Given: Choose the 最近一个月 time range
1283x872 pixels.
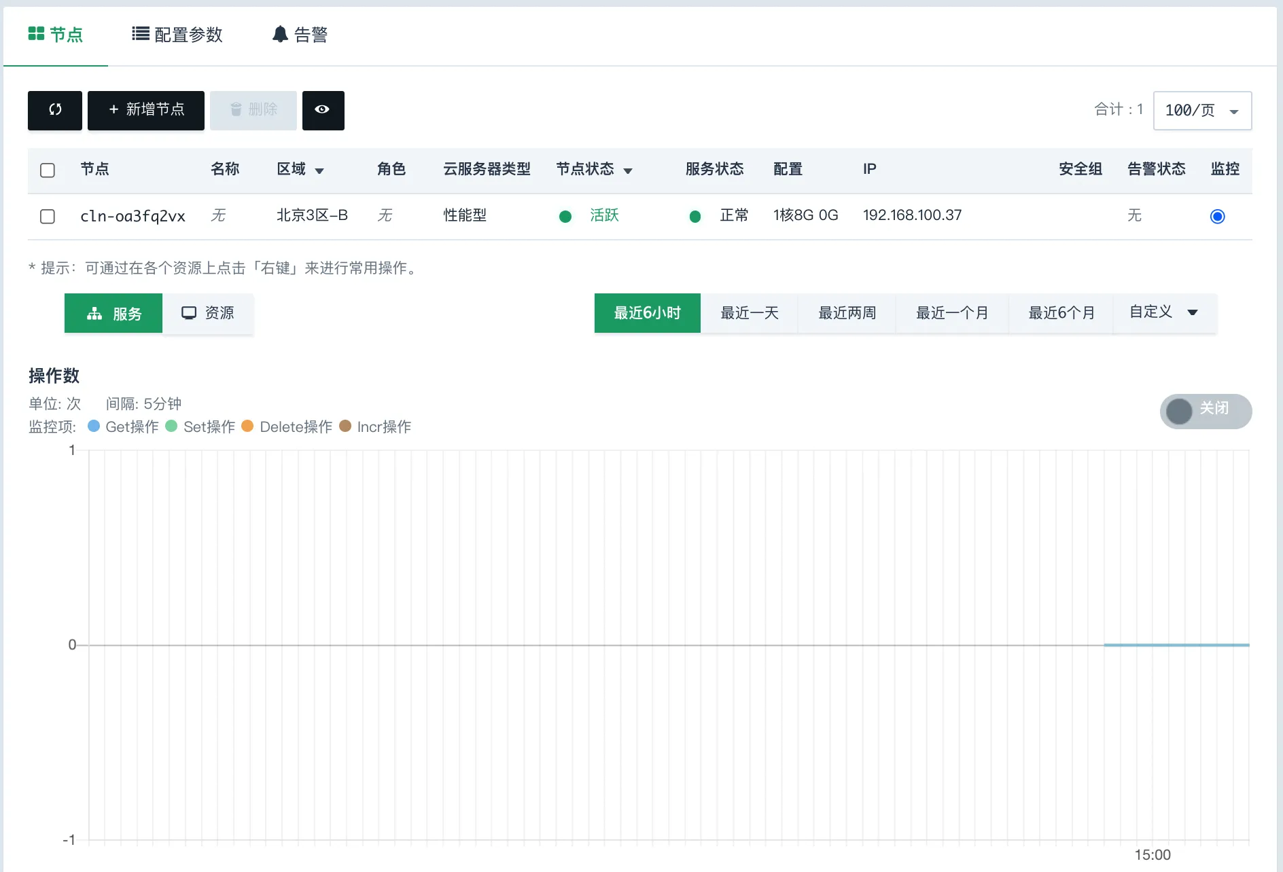Looking at the screenshot, I should [952, 313].
